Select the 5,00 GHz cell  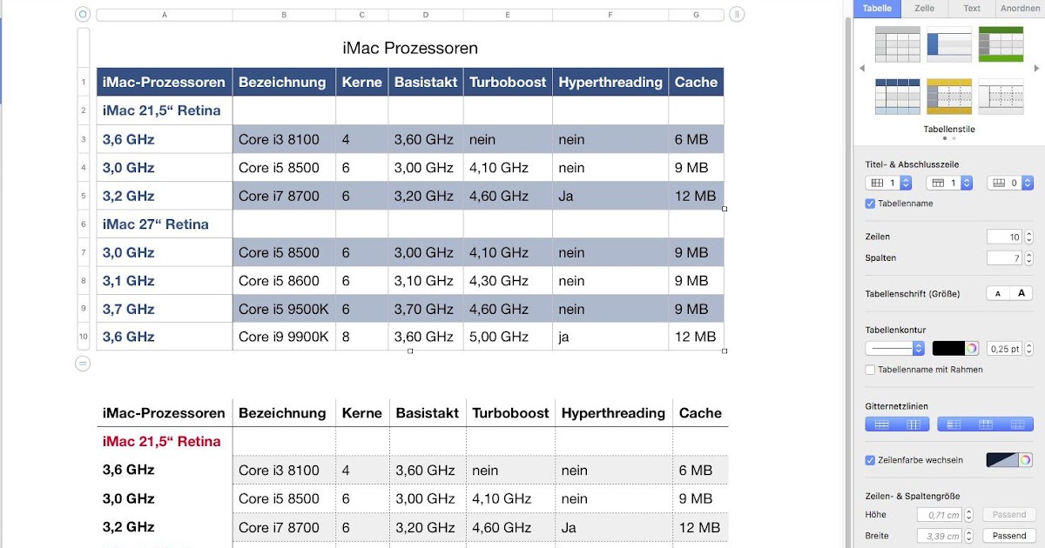[508, 337]
